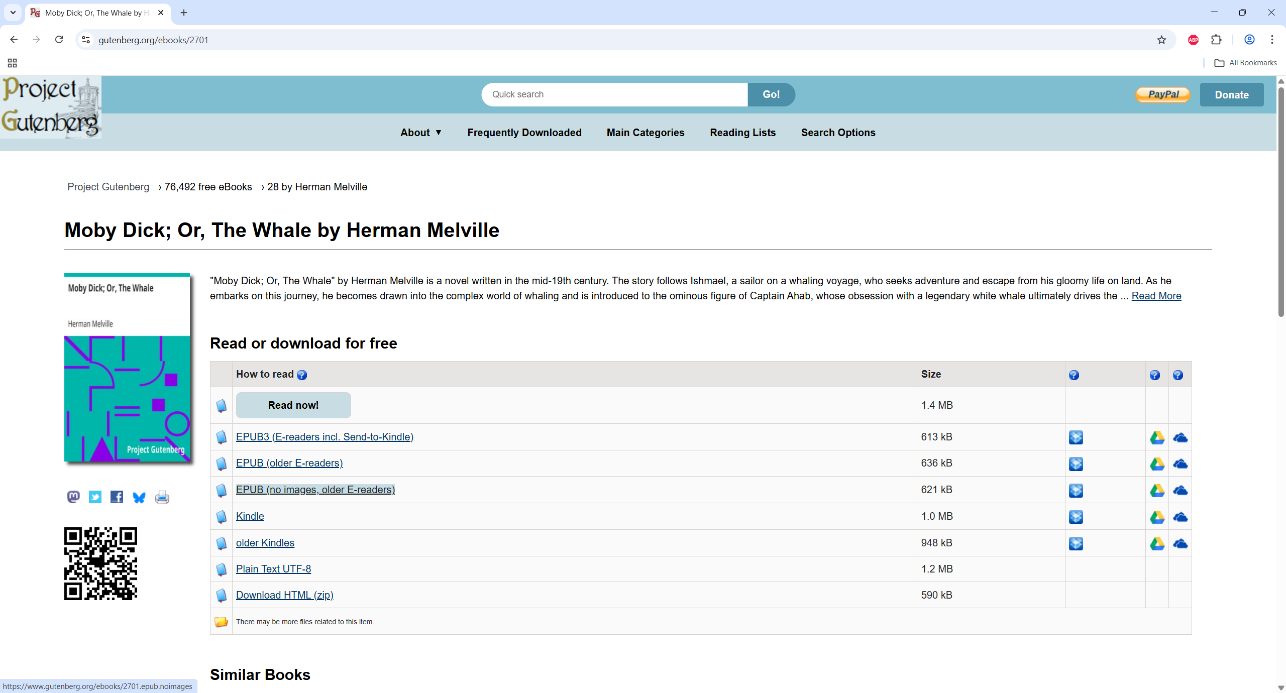The image size is (1286, 693).
Task: Click the Read More link in the description
Action: coord(1156,296)
